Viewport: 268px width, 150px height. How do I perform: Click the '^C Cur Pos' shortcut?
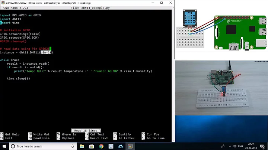pyautogui.click(x=150, y=134)
